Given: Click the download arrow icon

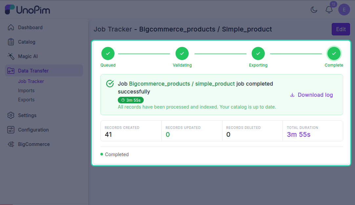Looking at the screenshot, I should [x=292, y=95].
